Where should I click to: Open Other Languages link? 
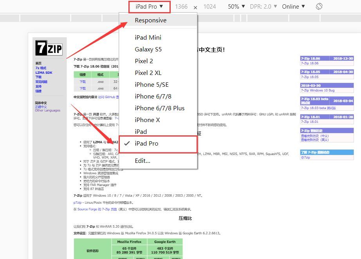47,110
